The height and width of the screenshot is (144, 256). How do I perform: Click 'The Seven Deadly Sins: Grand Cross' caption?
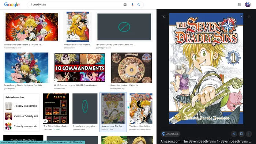click(x=115, y=45)
